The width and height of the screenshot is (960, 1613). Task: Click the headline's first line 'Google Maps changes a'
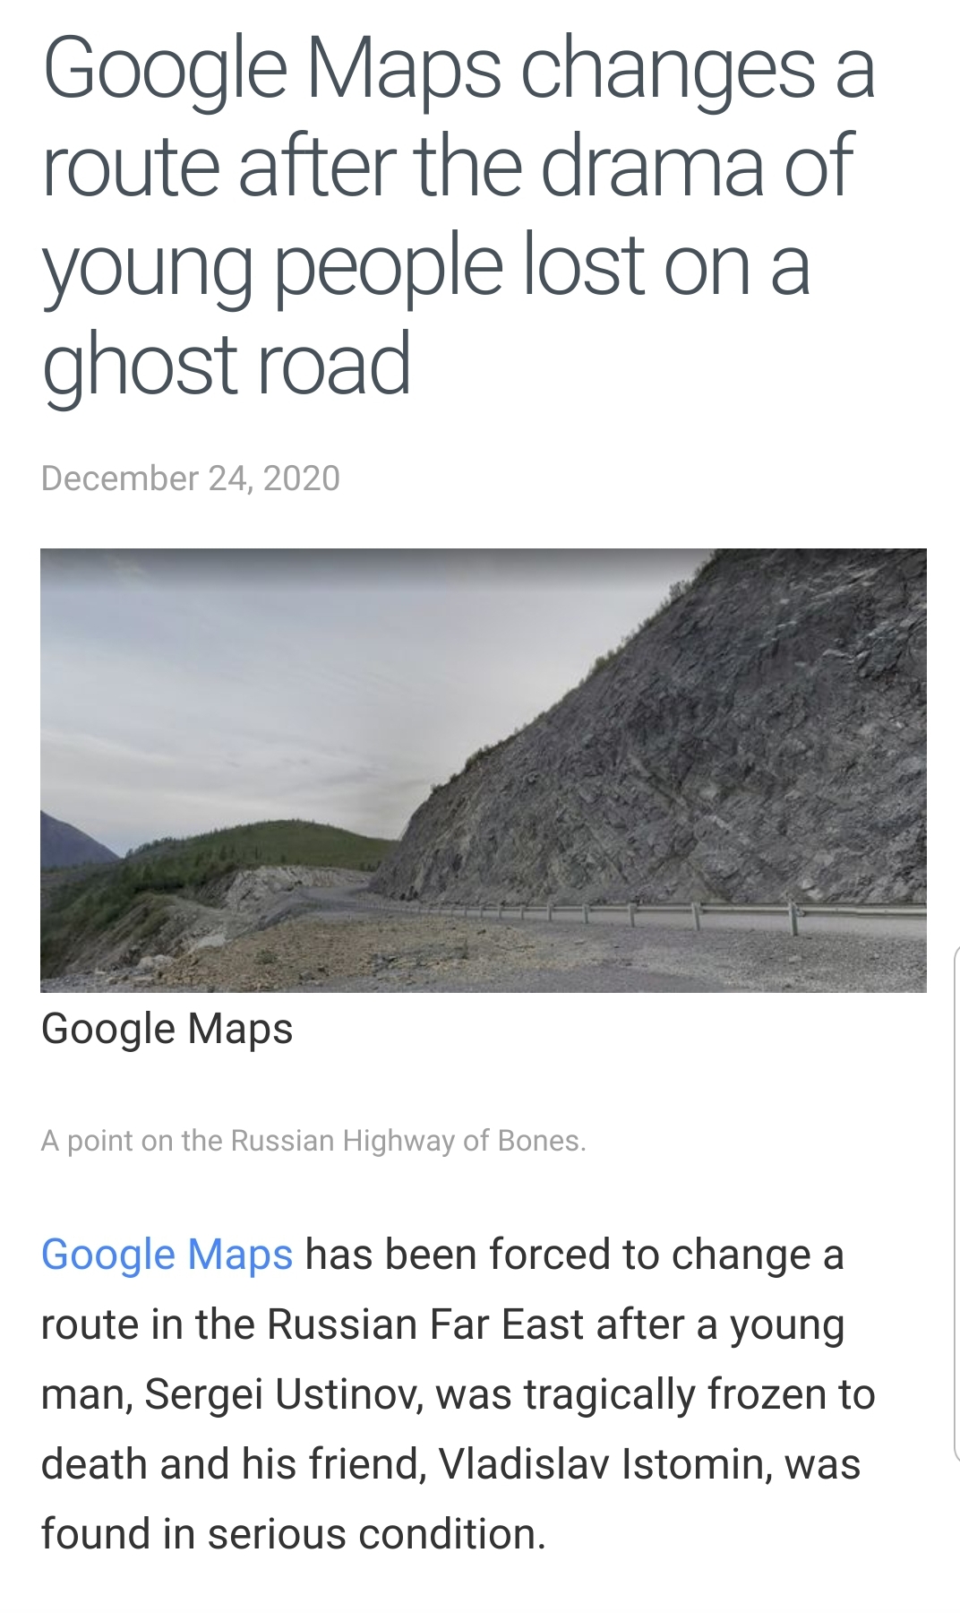(458, 69)
